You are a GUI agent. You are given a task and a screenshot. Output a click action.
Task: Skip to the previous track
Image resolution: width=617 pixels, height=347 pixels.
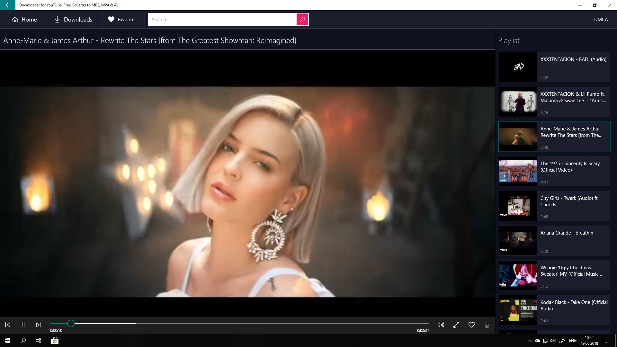[x=8, y=325]
